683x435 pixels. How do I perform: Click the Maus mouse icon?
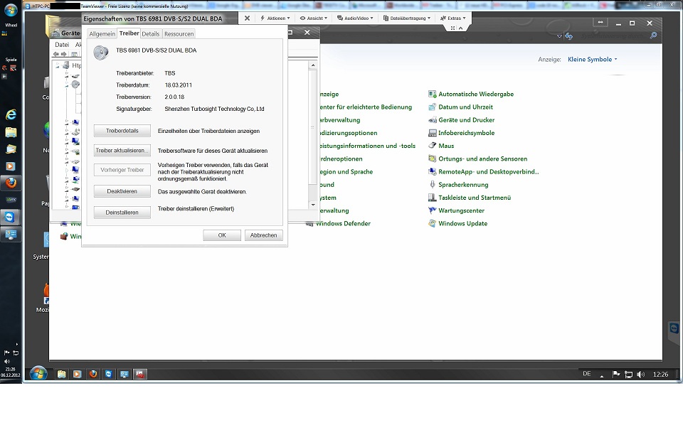coord(432,146)
